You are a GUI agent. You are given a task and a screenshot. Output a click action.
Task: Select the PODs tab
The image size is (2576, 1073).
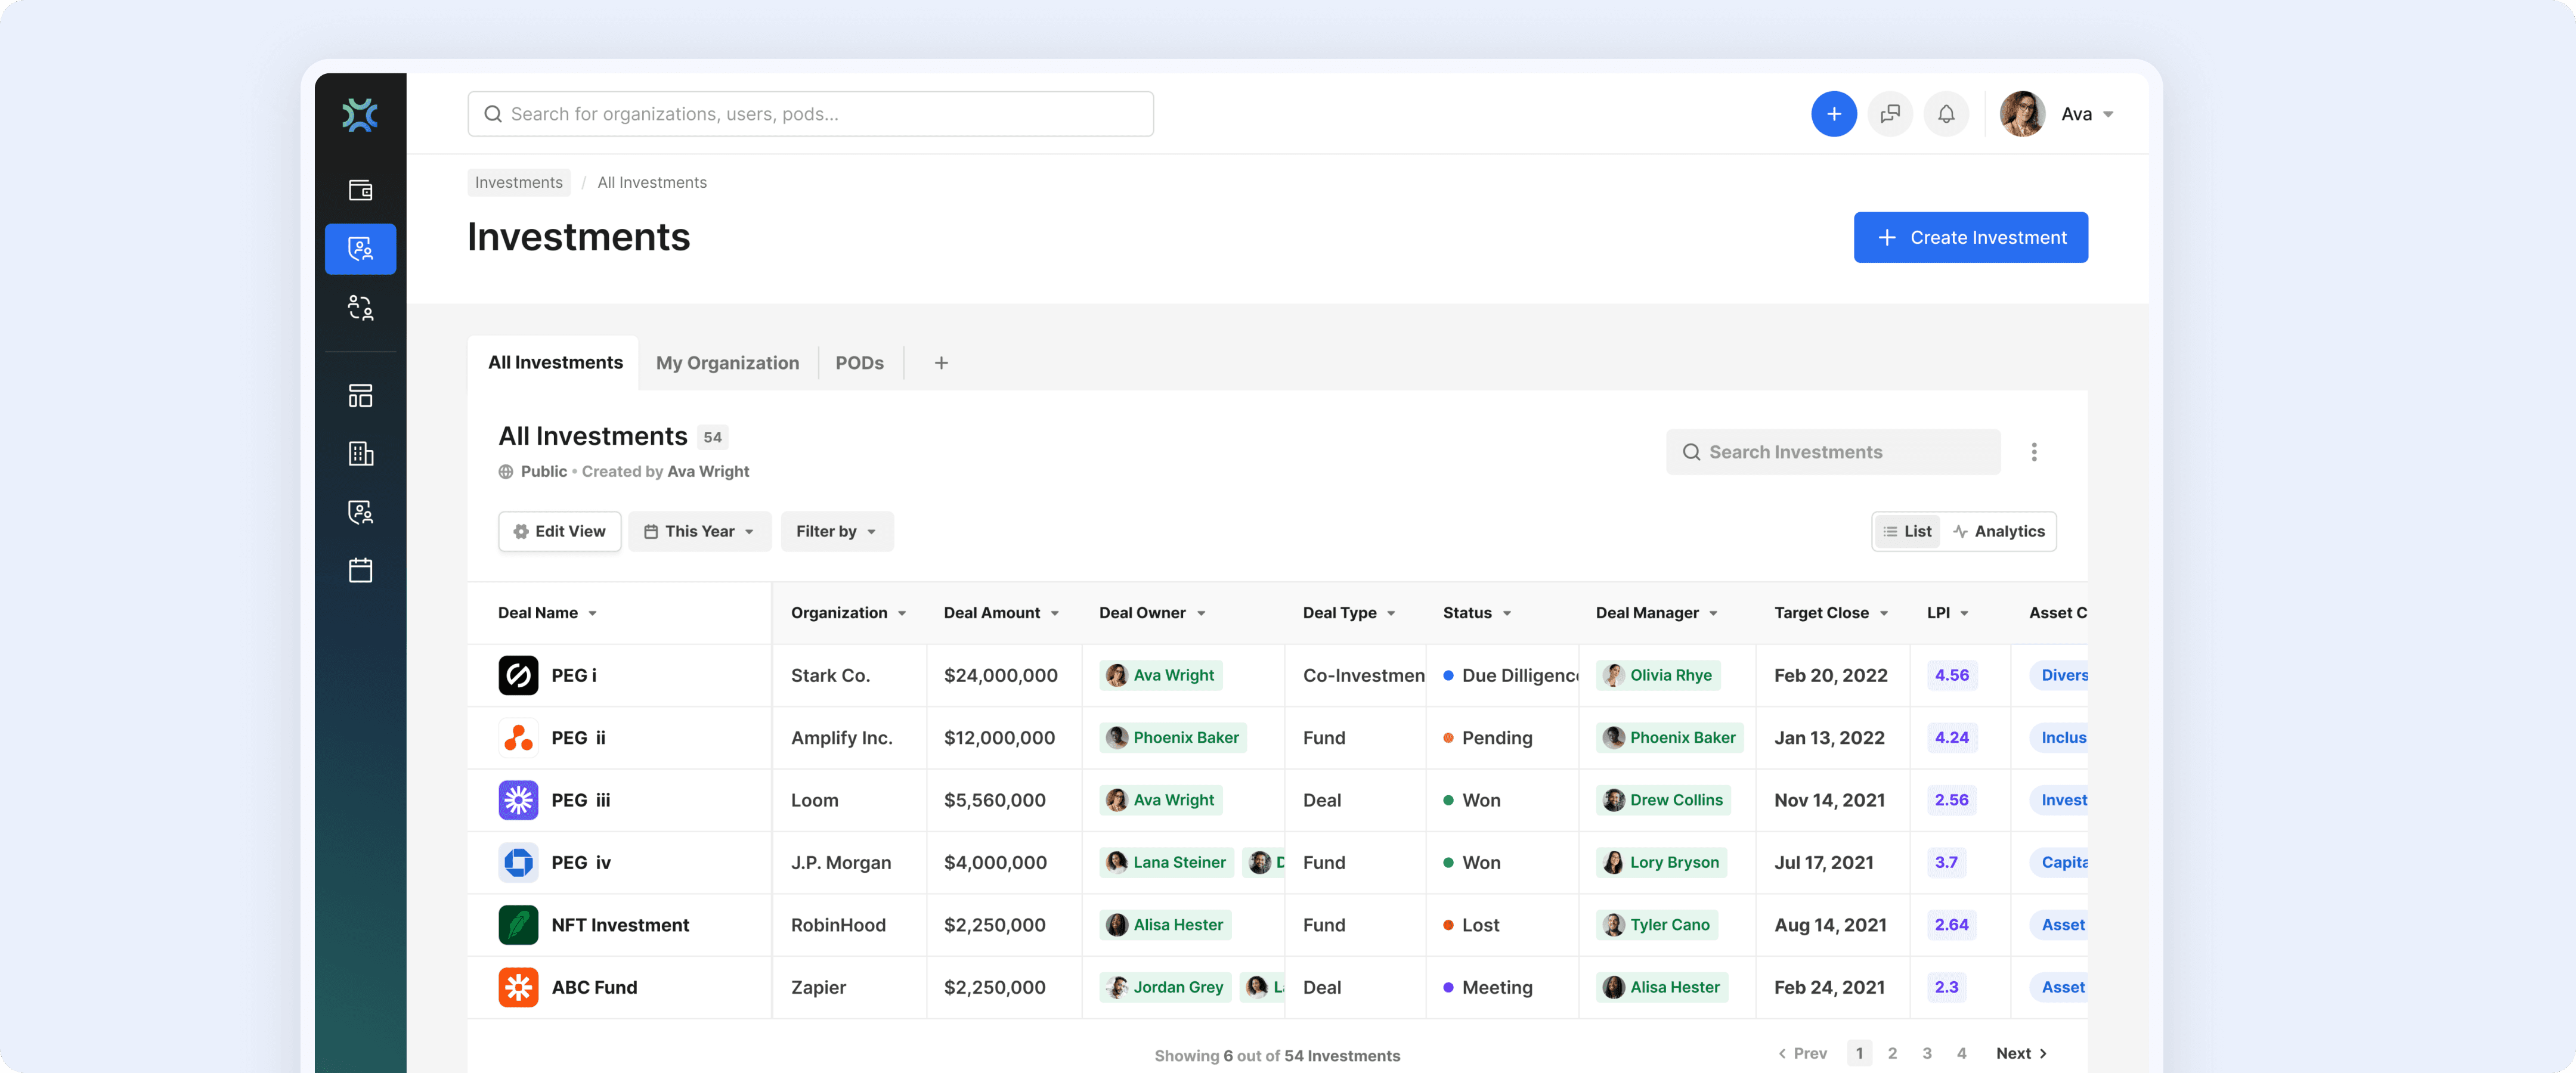point(859,363)
